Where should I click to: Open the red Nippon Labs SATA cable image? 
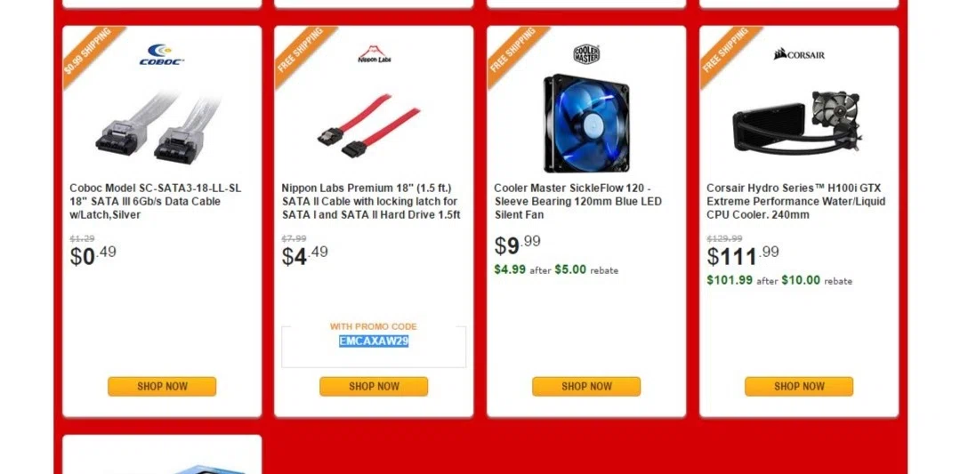coord(368,126)
